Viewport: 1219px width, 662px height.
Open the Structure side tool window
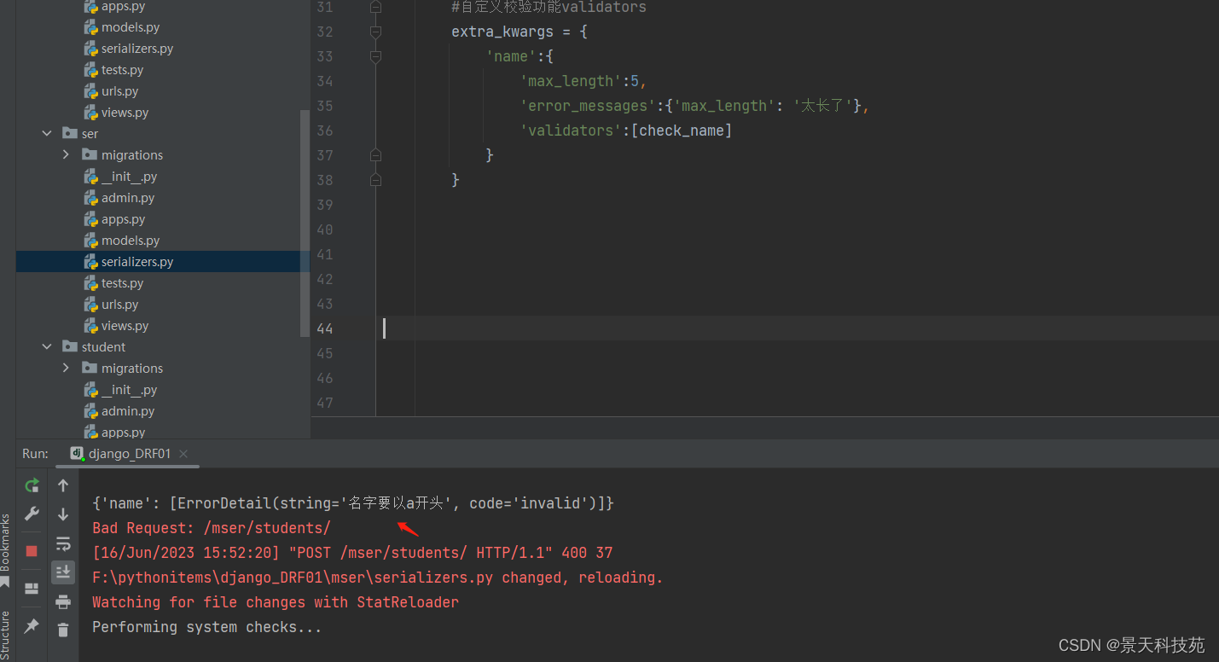(6, 634)
